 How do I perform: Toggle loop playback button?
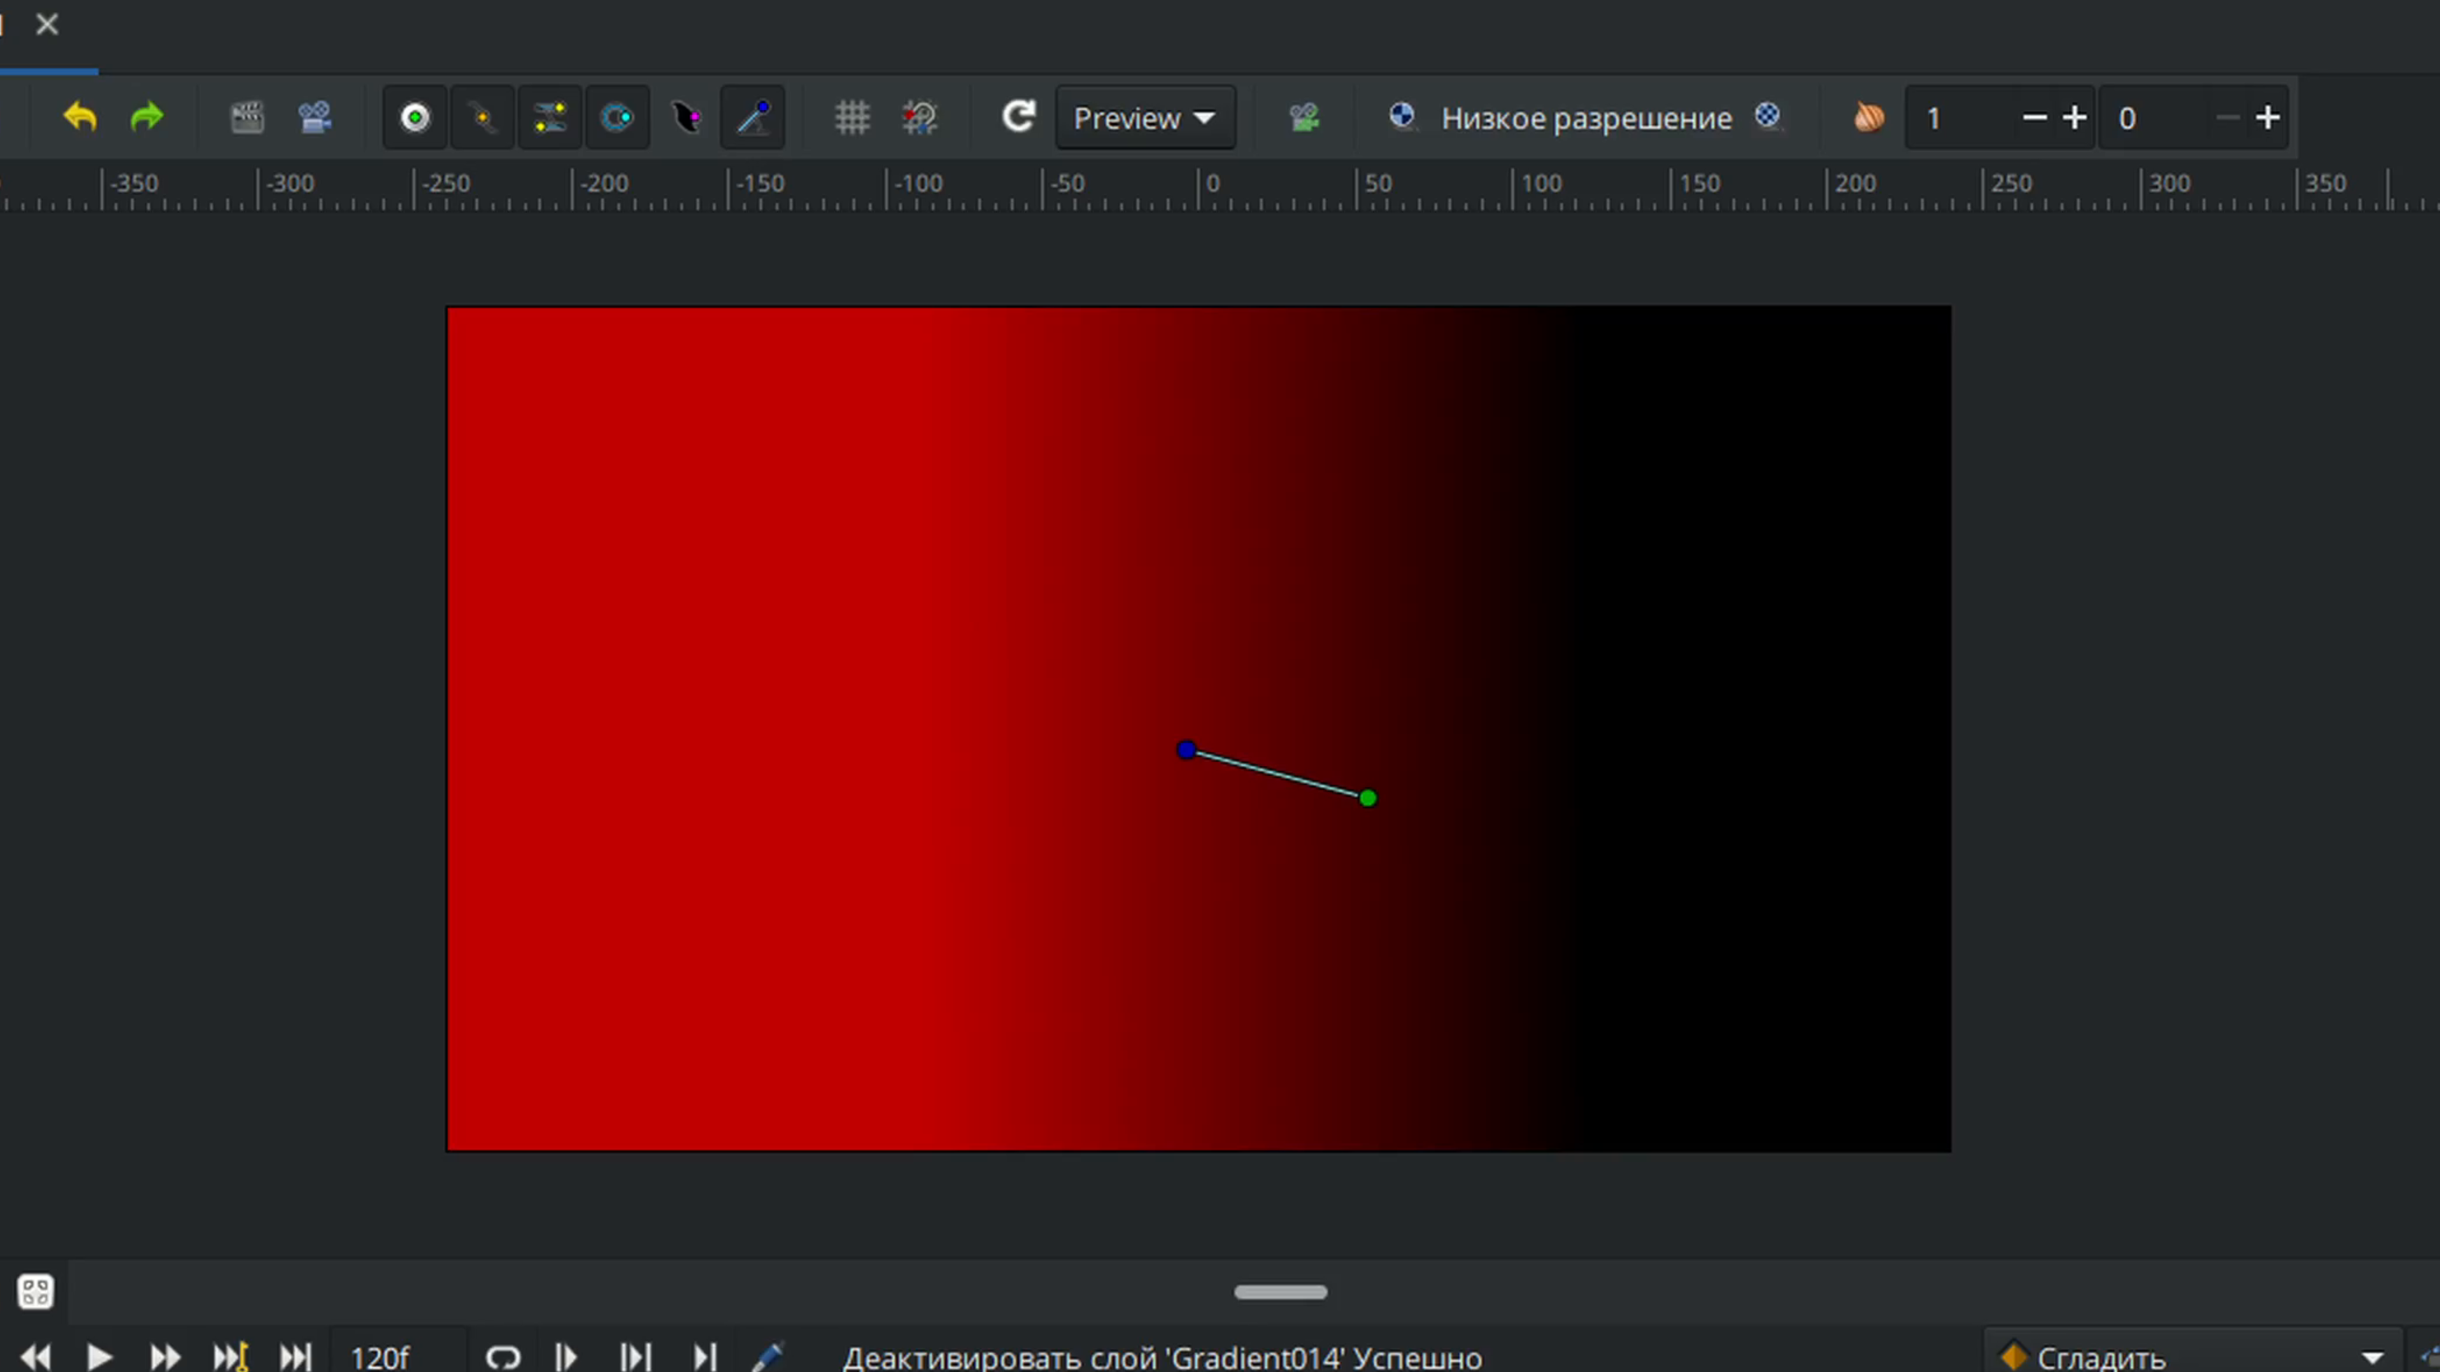503,1358
